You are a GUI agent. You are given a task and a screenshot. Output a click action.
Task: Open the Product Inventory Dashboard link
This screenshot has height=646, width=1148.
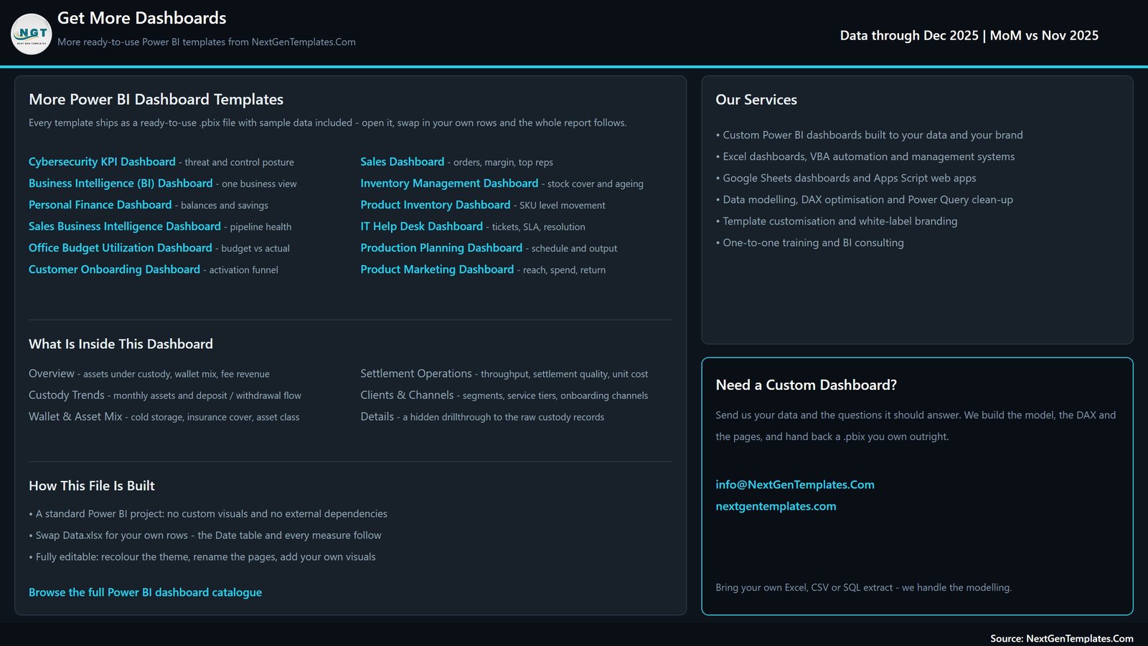(x=436, y=205)
